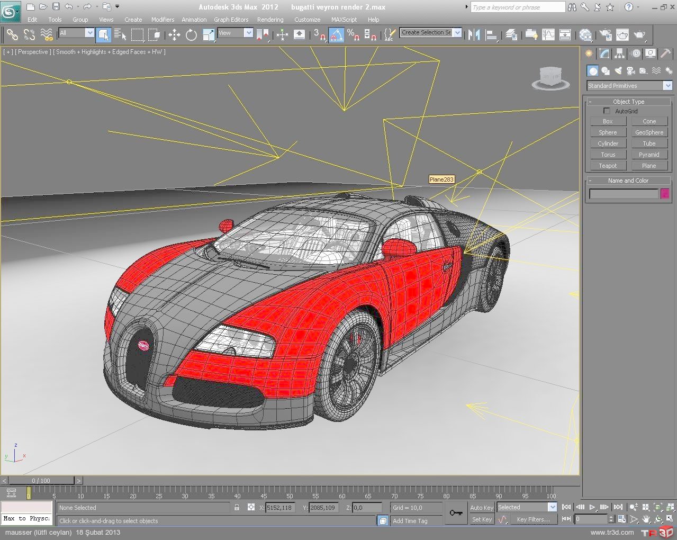Toggle Absolute/Offset transform type-in mode
677x540 pixels.
[x=251, y=507]
